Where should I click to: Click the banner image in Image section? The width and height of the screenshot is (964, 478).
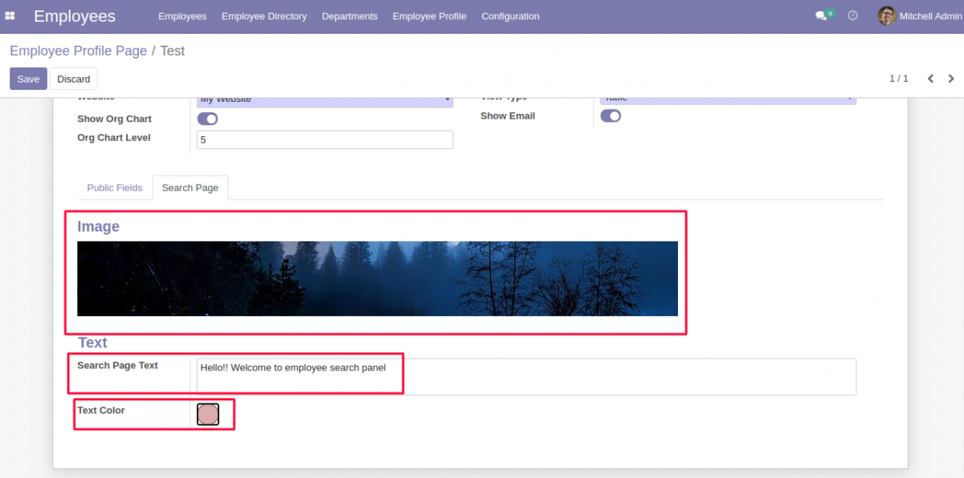[x=377, y=278]
